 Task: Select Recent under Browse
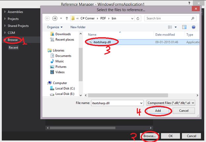pos(14,48)
